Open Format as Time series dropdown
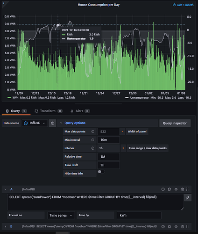The width and height of the screenshot is (198, 234). pyautogui.click(x=61, y=215)
